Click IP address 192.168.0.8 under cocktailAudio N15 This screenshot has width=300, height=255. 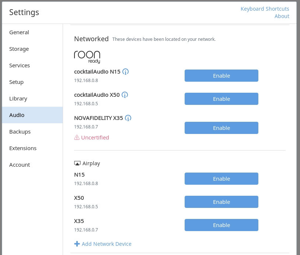click(x=86, y=81)
